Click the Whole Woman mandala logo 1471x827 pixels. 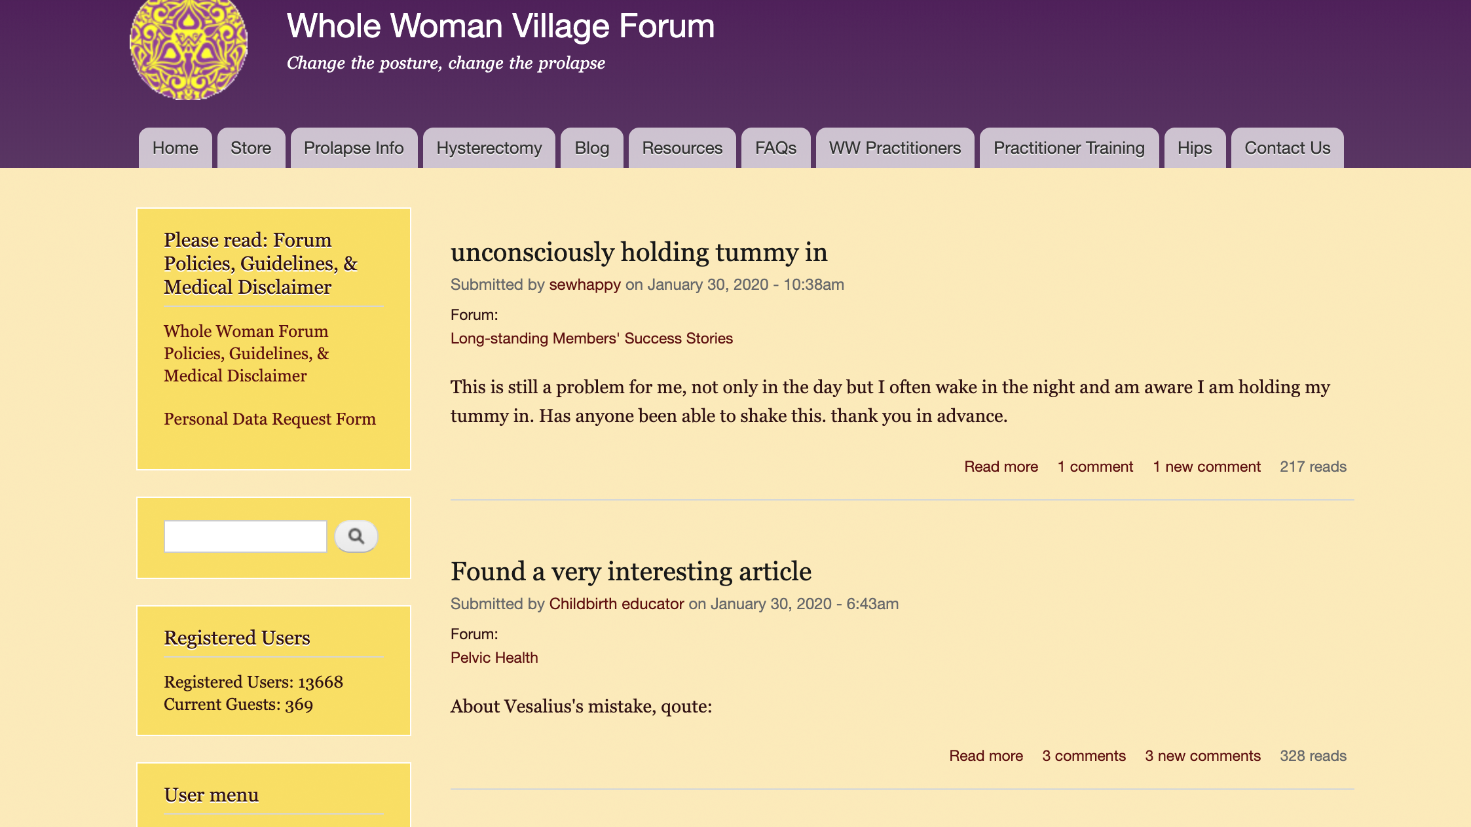click(189, 47)
